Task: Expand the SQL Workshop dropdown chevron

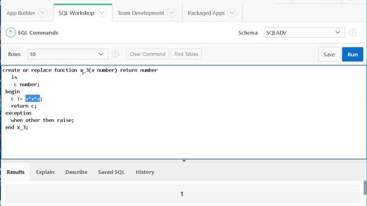Action: click(x=102, y=13)
